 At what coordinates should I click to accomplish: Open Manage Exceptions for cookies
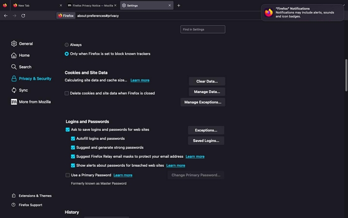(x=203, y=102)
